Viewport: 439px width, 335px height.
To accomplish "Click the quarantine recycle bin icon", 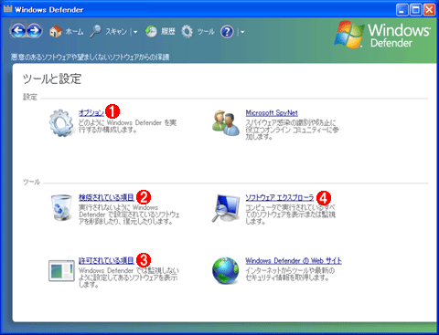I will (x=61, y=207).
